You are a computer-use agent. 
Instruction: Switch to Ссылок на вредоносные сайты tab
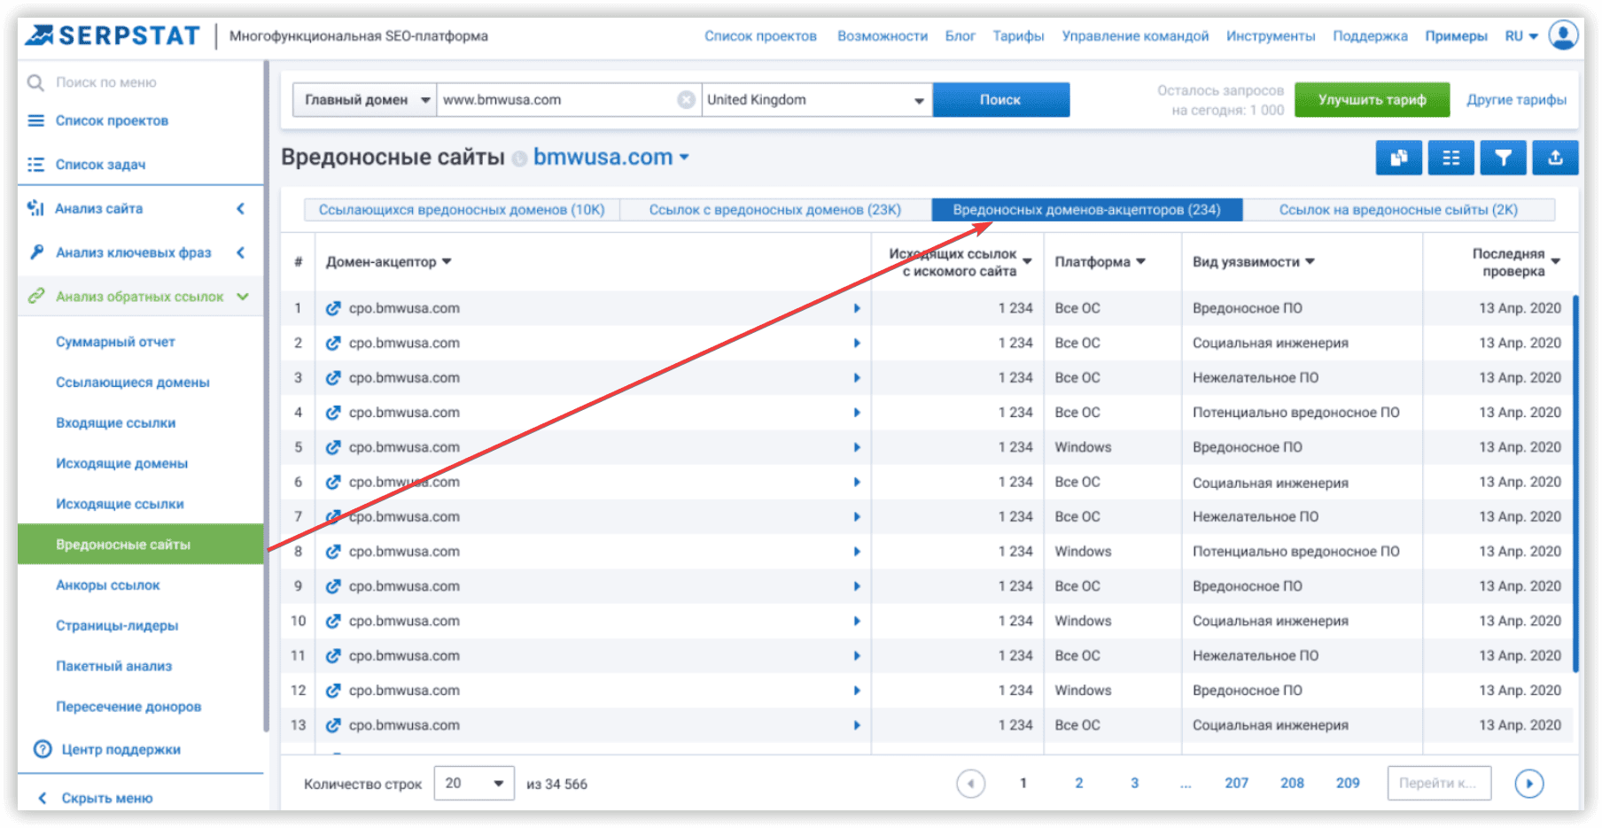(1397, 210)
